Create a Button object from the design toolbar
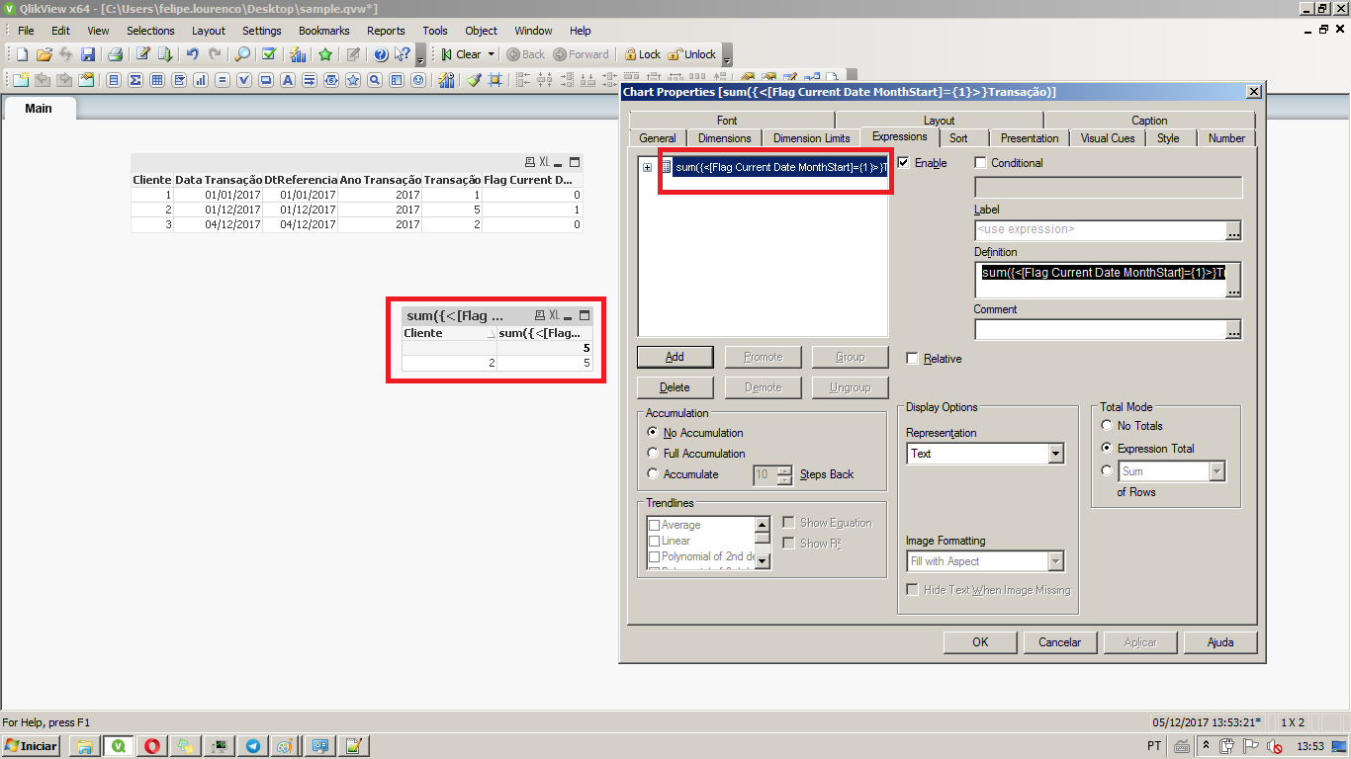 pyautogui.click(x=266, y=80)
